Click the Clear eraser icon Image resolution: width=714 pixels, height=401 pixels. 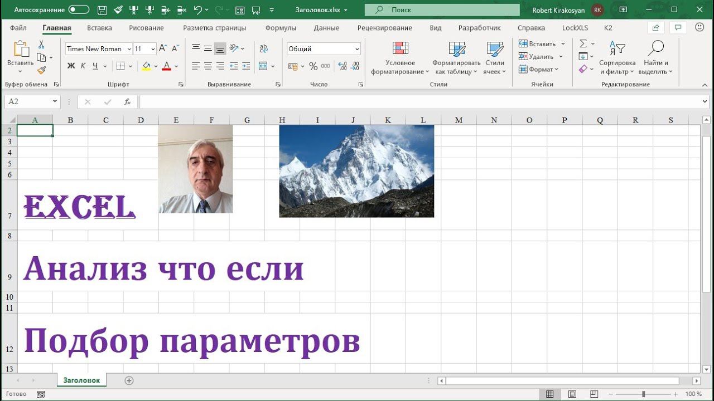click(583, 69)
